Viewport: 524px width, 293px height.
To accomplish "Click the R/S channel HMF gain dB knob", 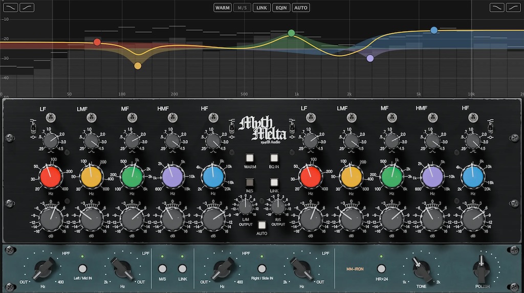I will pyautogui.click(x=433, y=219).
